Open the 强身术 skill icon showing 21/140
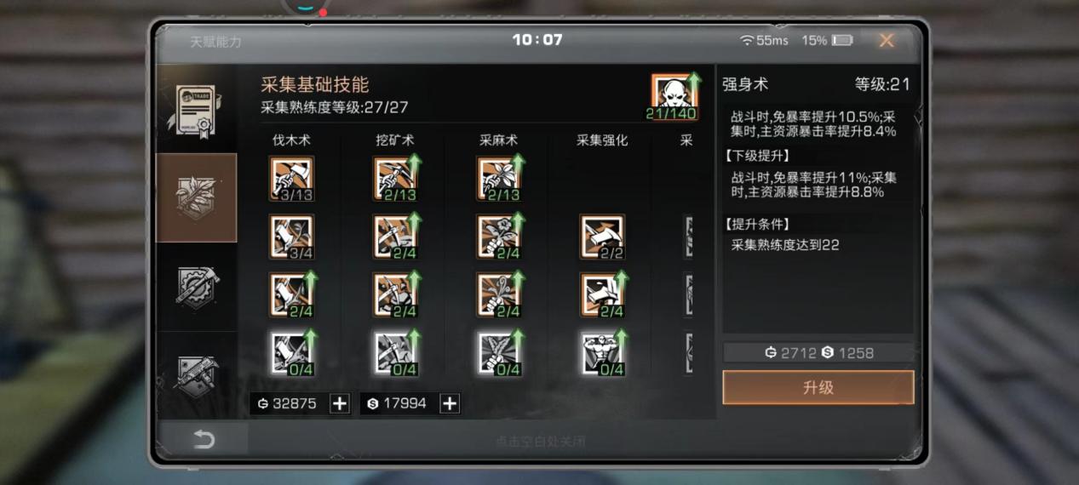Screen dimensions: 1079x485 tap(674, 96)
